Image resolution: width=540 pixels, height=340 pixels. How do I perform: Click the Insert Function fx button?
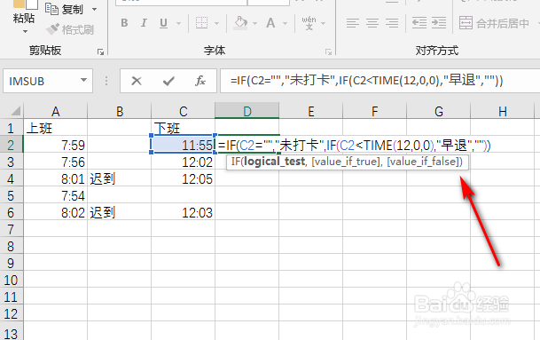200,81
